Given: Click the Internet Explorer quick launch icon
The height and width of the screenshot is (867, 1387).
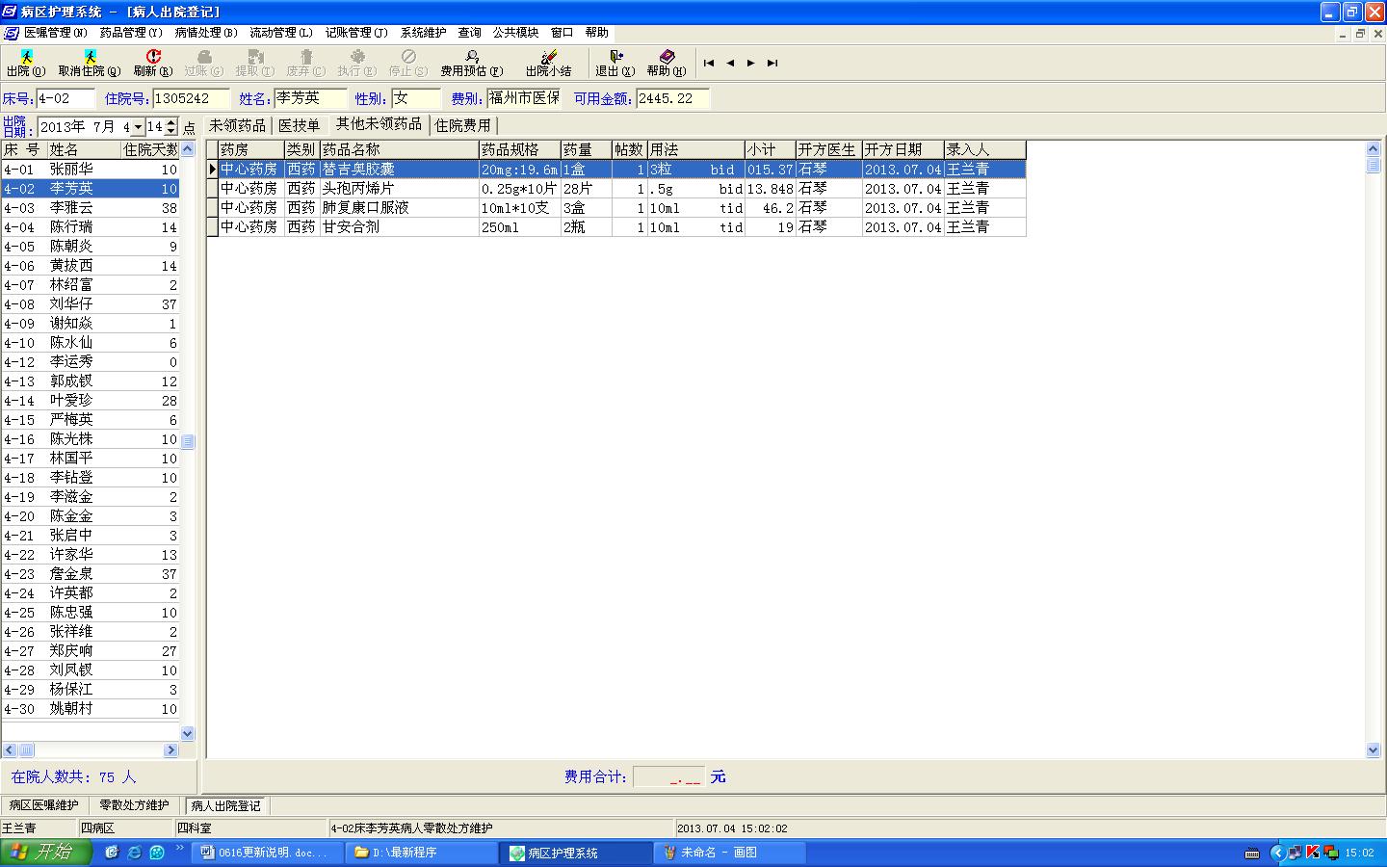Looking at the screenshot, I should (135, 853).
